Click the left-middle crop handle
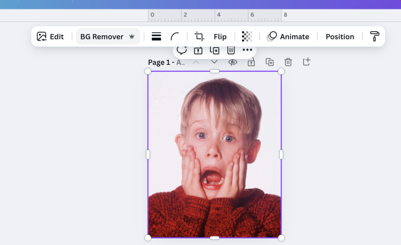401x245 pixels. pos(148,155)
